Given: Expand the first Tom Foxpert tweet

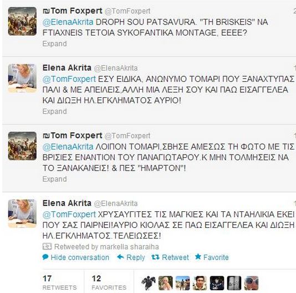Looking at the screenshot, I should tap(54, 44).
